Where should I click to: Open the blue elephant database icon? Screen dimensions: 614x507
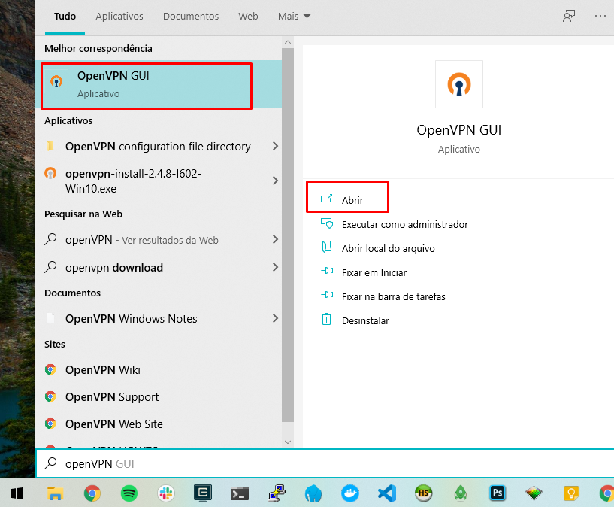[313, 493]
